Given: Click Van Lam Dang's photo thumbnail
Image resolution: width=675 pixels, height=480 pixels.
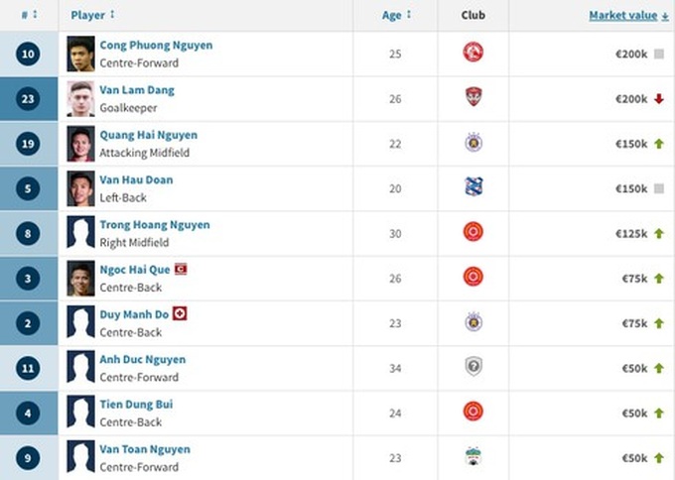Looking at the screenshot, I should pos(80,98).
